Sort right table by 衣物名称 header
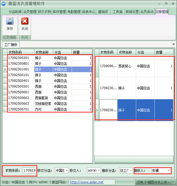The image size is (177, 186). coord(127,52)
